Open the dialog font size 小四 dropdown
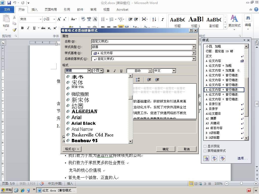Viewport: 259px width, 194px height. click(x=101, y=71)
